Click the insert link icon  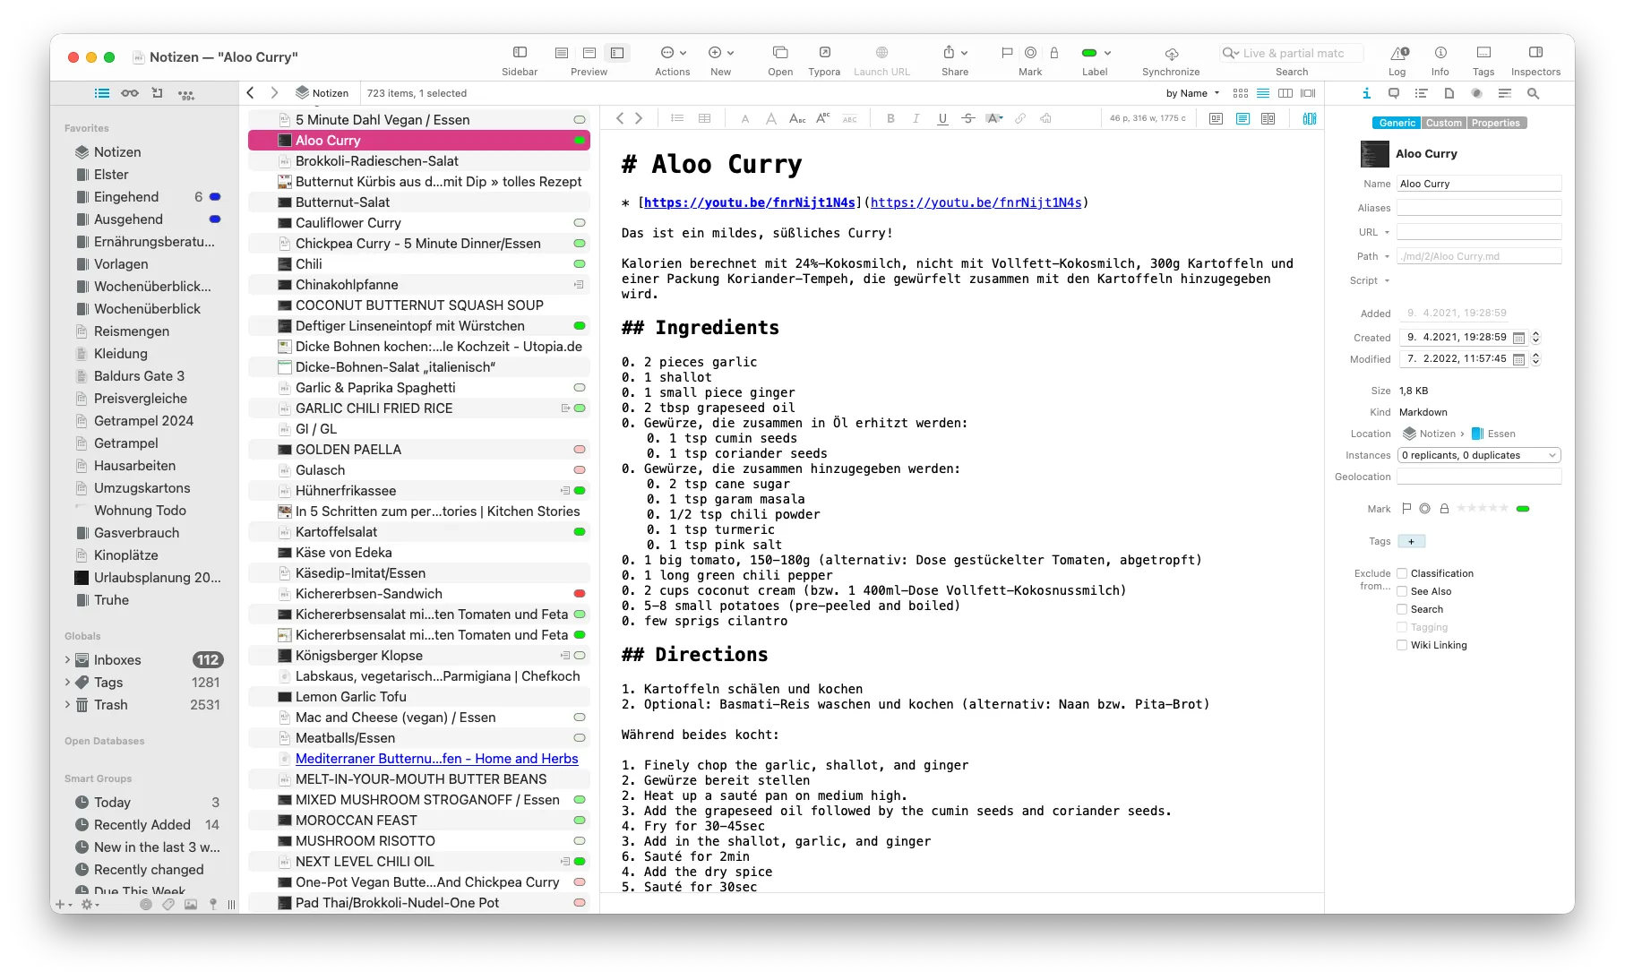pos(1019,117)
